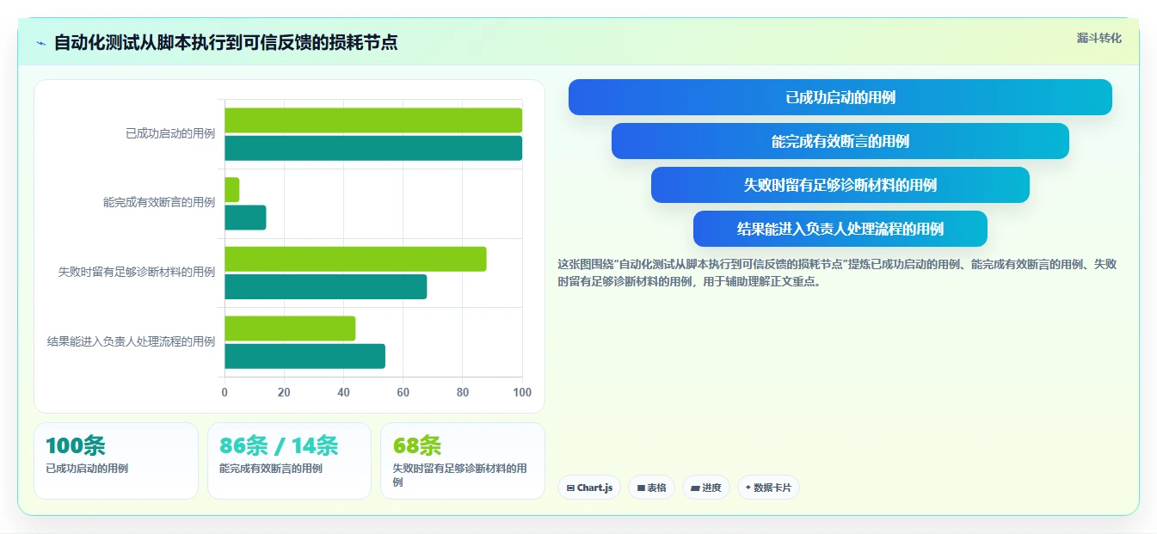
Task: Click light green bar for 失败时留有足够诊断材料的用例
Action: pos(355,259)
